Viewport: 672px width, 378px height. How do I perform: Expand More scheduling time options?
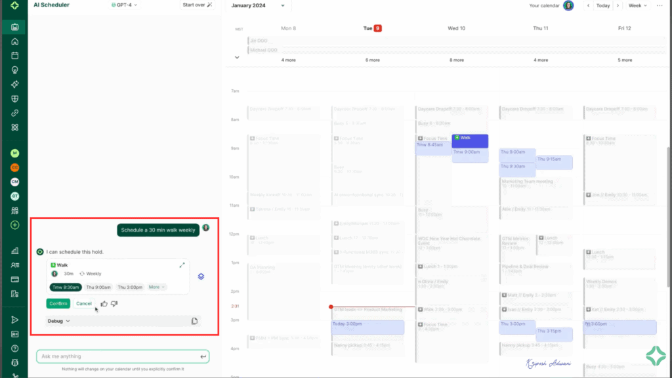tap(157, 287)
